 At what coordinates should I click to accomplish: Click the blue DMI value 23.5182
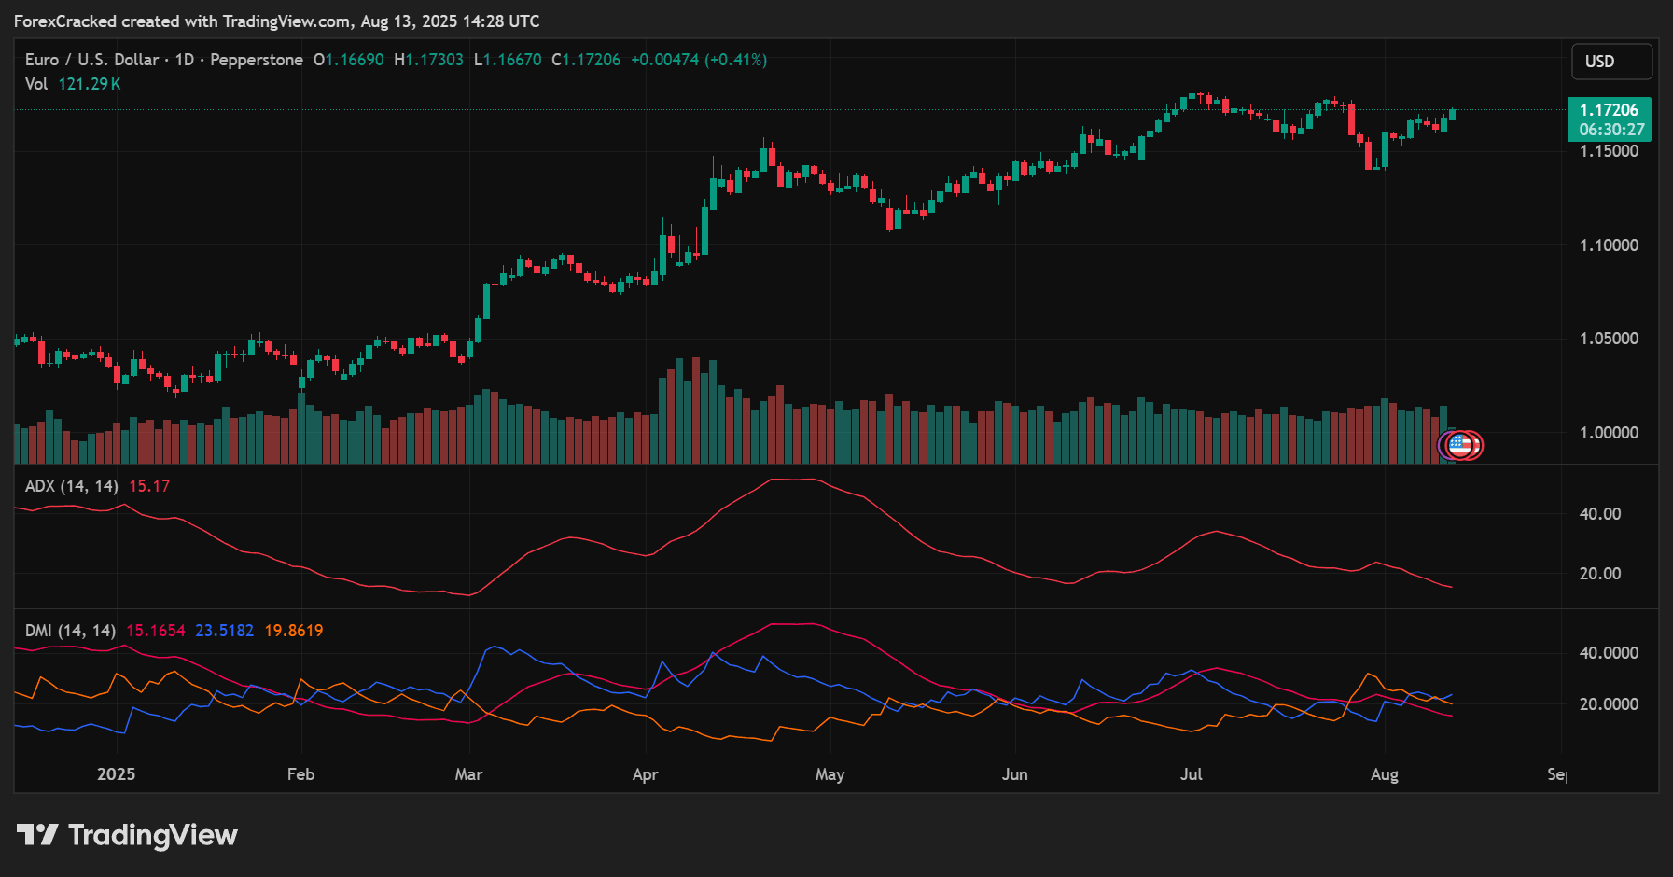(x=223, y=631)
